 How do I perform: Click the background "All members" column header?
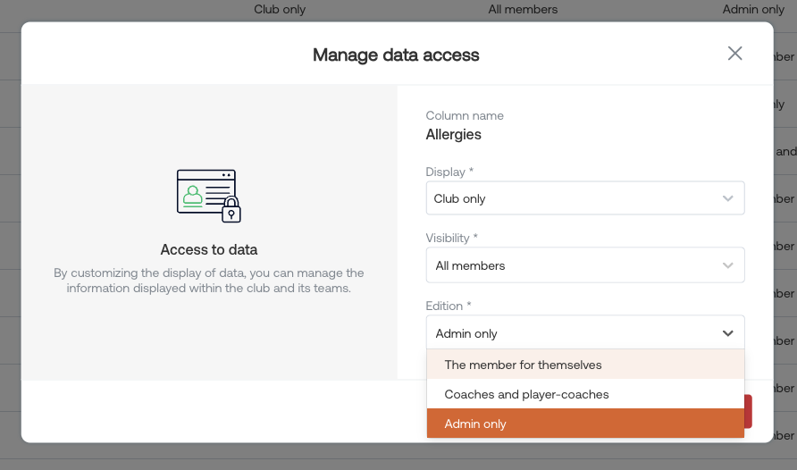click(523, 9)
